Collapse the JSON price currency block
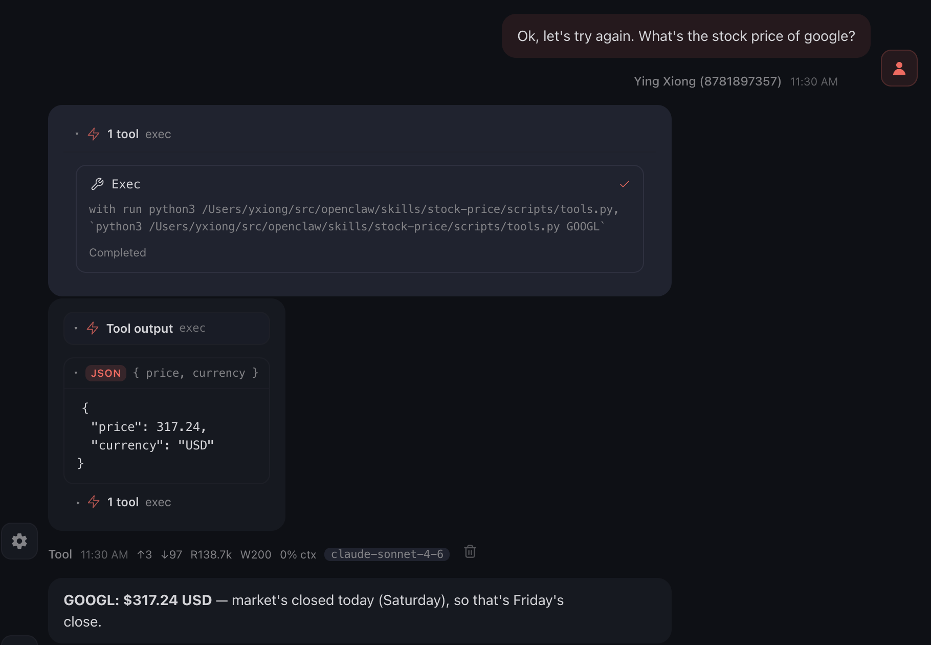 pos(76,373)
